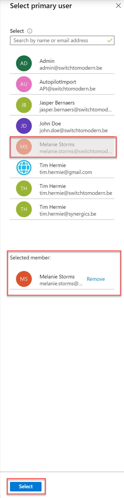The image size is (124, 498).
Task: Choose Jasper Bernaers email entry
Action: (62, 105)
